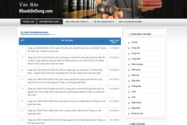Image resolution: width=187 pixels, height=125 pixels.
Task: Open Công văn 2181/TTg-KTN document
Action: [x=67, y=61]
